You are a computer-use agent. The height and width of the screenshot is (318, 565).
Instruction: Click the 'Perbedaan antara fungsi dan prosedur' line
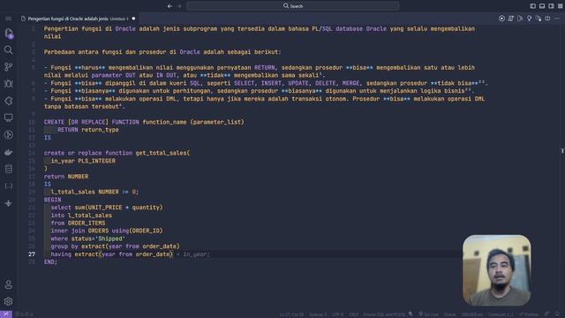point(162,52)
